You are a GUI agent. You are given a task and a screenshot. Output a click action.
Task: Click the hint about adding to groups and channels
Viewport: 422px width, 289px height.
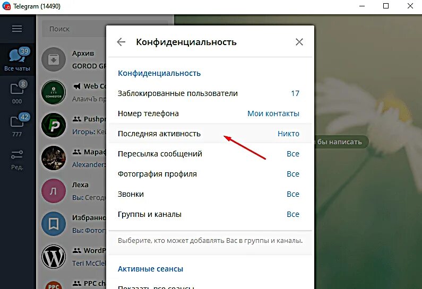[210, 241]
